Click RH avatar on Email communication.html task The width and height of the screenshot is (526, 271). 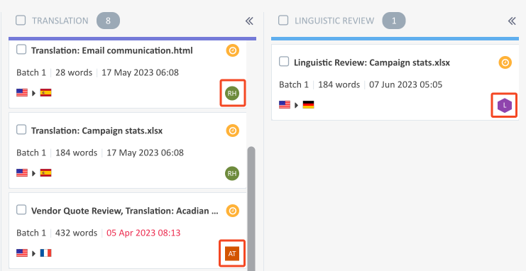point(232,93)
